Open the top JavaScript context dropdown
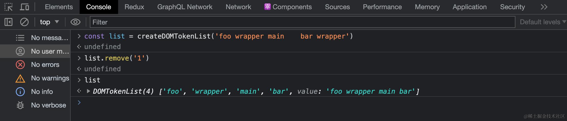This screenshot has height=121, width=567. point(49,22)
